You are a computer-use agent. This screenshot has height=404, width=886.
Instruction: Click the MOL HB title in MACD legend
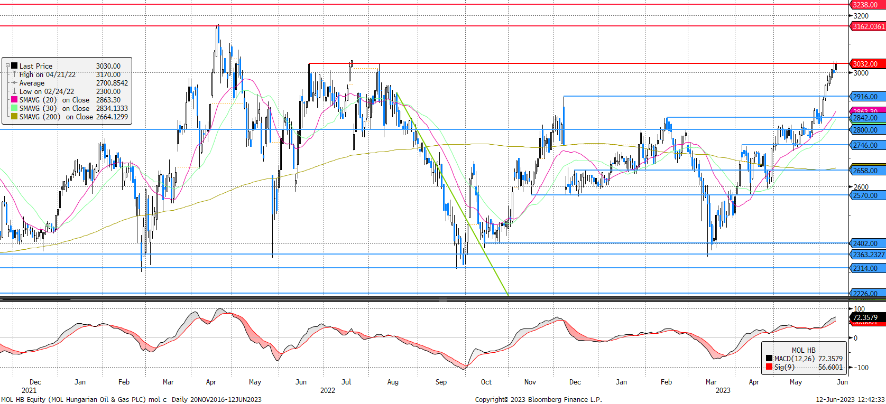(804, 350)
